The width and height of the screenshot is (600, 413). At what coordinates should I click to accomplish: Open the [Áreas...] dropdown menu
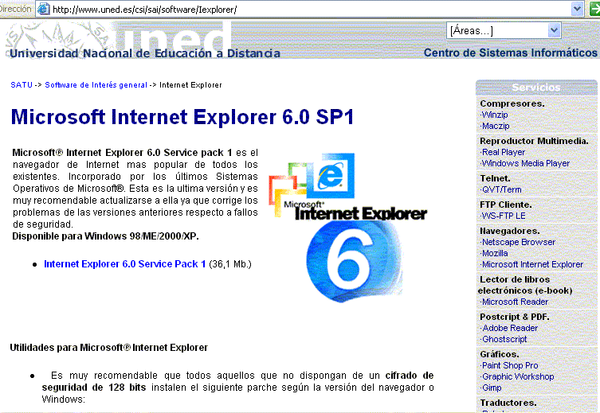(x=504, y=30)
